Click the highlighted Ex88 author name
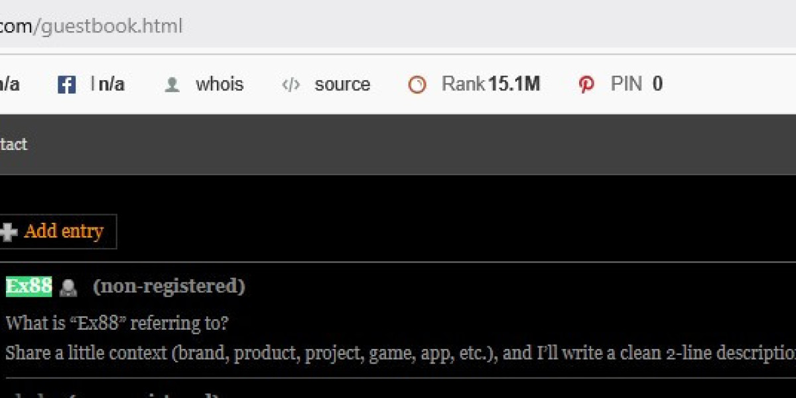Screen dimensions: 796x398 pos(29,287)
